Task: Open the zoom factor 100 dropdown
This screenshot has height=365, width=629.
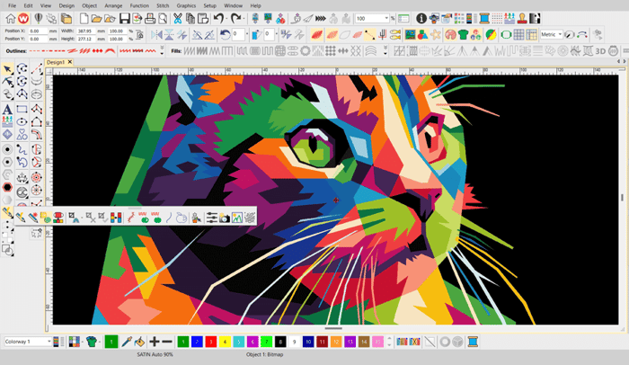Action: click(388, 18)
